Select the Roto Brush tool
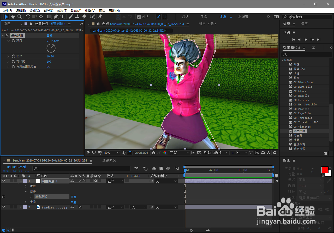This screenshot has width=334, height=233. tap(92, 17)
